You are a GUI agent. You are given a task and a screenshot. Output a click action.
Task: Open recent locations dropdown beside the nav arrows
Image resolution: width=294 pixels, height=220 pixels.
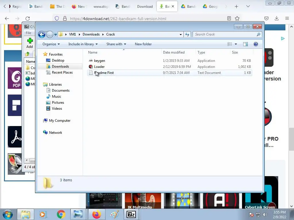tap(55, 35)
